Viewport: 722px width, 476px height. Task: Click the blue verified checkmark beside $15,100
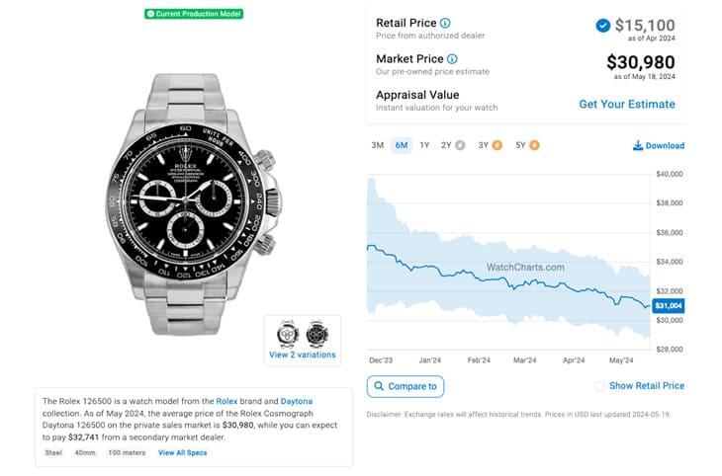click(x=603, y=26)
